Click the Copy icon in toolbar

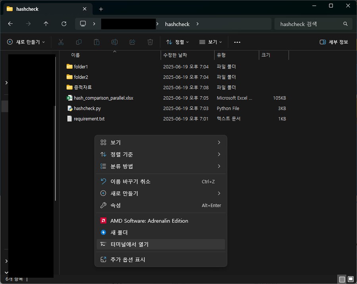click(x=79, y=42)
